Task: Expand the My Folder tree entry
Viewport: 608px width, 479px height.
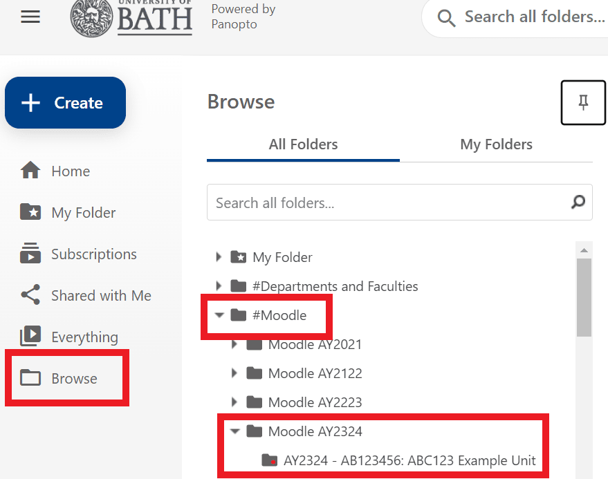Action: click(x=219, y=256)
